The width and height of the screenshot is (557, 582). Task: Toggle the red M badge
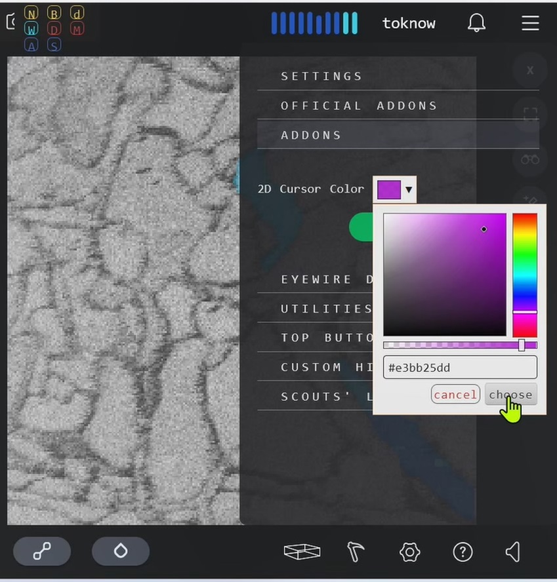[77, 29]
